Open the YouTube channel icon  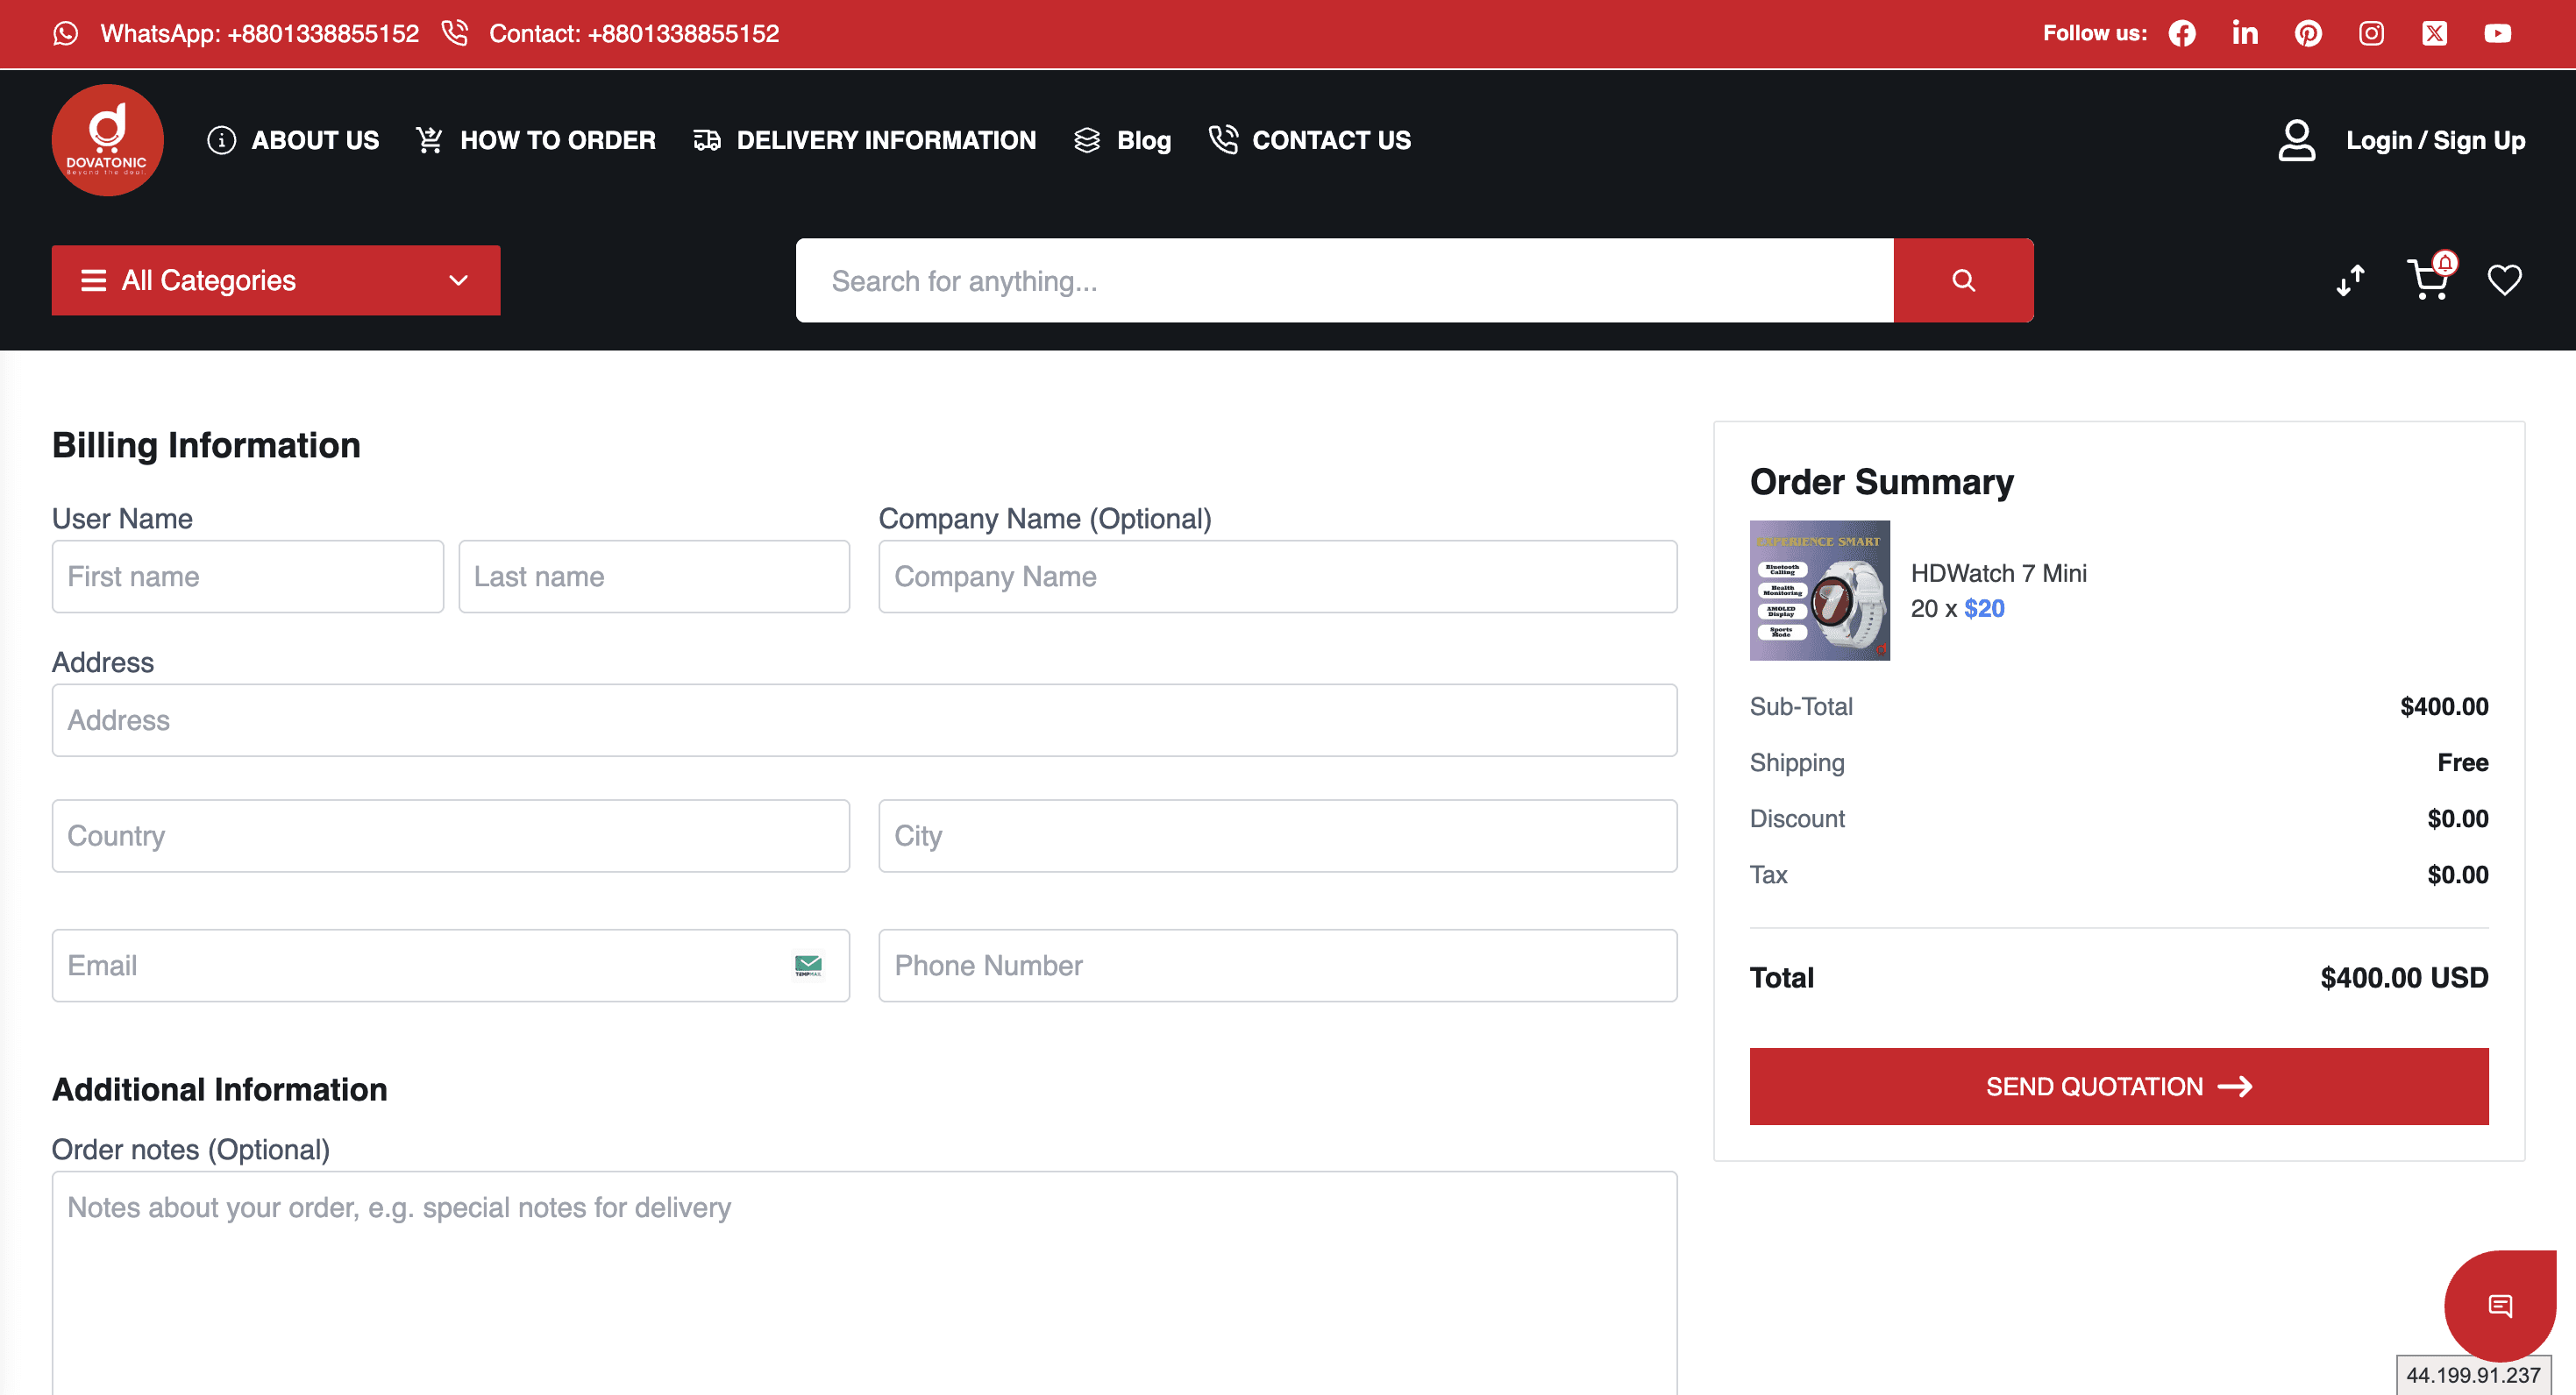(x=2497, y=34)
